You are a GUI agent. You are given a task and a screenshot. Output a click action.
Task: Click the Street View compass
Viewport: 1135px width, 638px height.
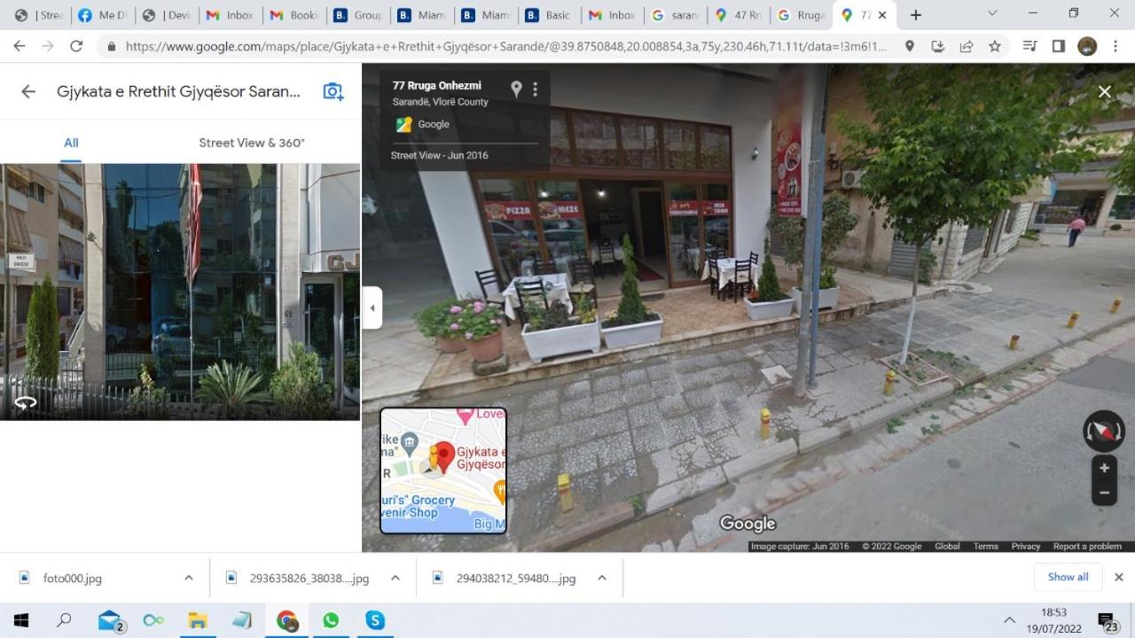(x=1104, y=432)
